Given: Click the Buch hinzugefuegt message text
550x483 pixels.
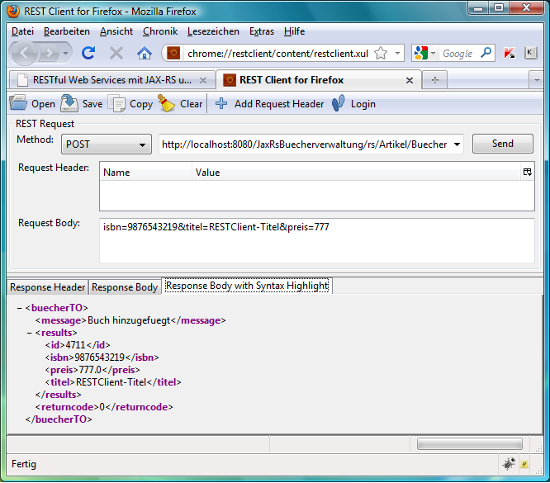Looking at the screenshot, I should [129, 320].
